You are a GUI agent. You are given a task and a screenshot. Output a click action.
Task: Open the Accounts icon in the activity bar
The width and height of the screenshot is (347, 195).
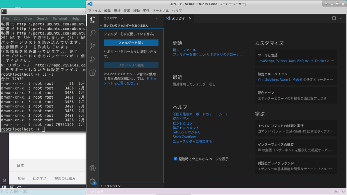(92, 168)
